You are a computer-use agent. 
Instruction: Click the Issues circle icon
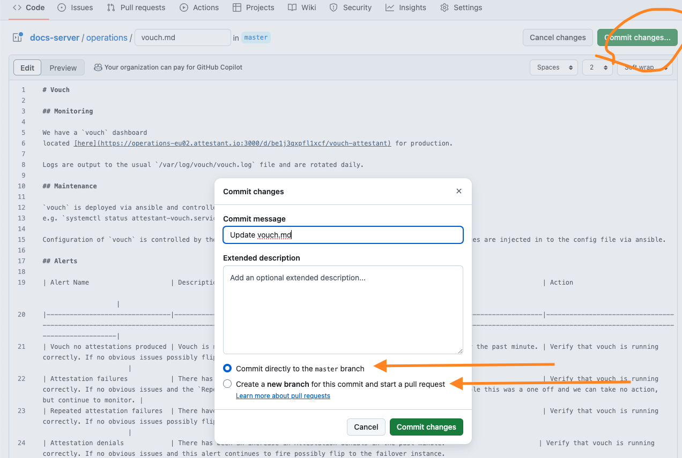click(62, 7)
